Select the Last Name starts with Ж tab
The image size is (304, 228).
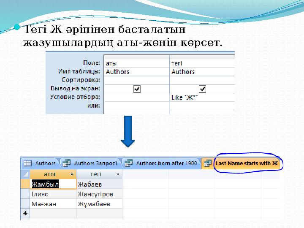coord(242,163)
